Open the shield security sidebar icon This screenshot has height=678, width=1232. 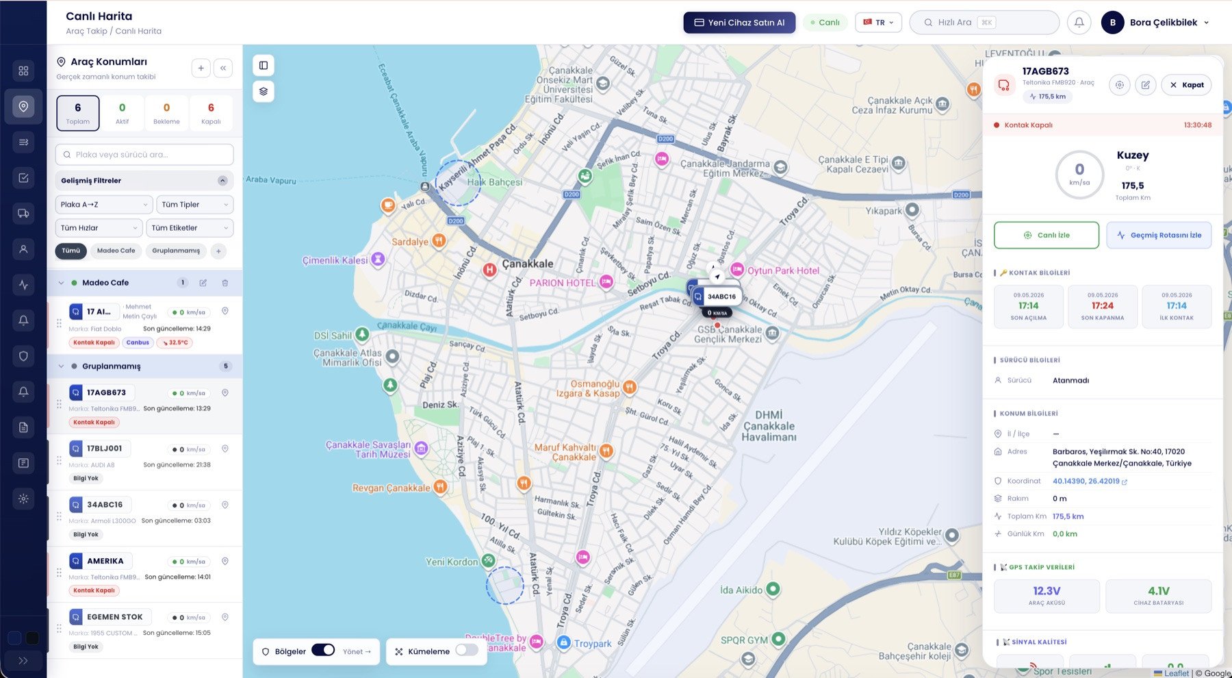tap(23, 356)
